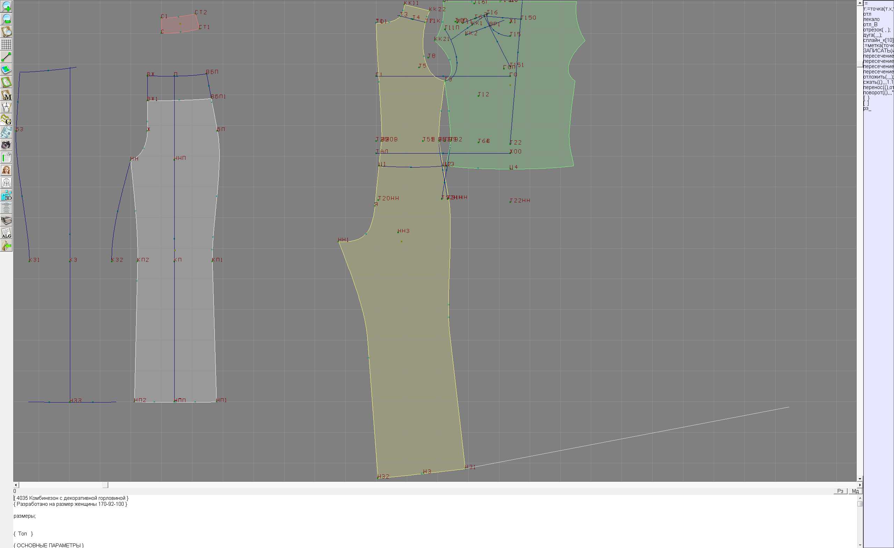Open the G grading tool icon

(6, 120)
